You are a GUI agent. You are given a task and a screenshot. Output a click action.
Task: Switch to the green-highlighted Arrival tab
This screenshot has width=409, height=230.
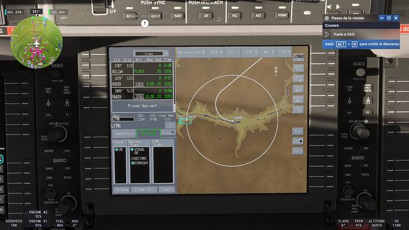point(148,133)
